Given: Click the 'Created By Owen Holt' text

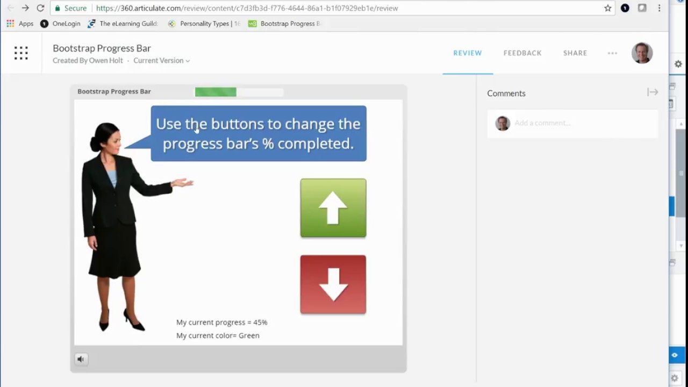Looking at the screenshot, I should (88, 61).
